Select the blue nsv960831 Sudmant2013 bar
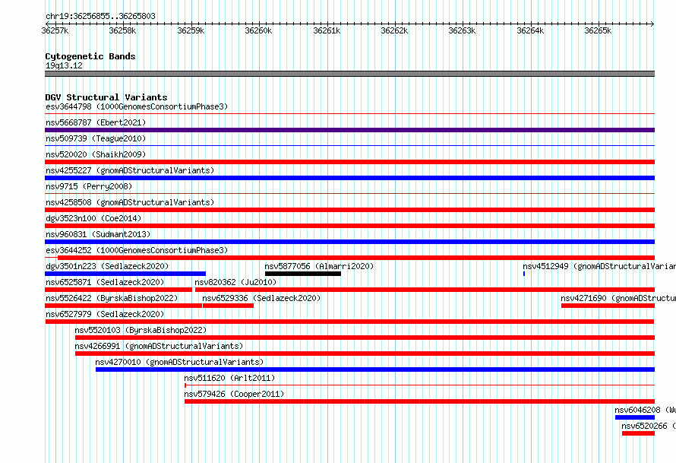676x463 pixels. (x=349, y=242)
